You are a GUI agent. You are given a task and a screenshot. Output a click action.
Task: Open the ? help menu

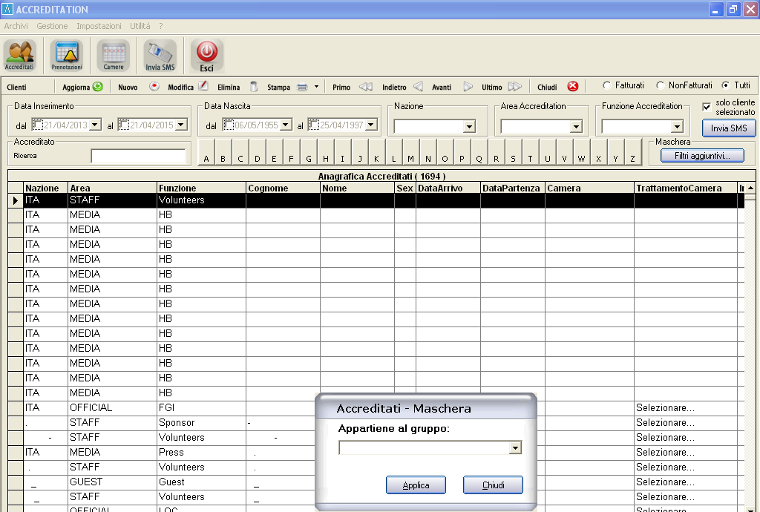coord(161,26)
